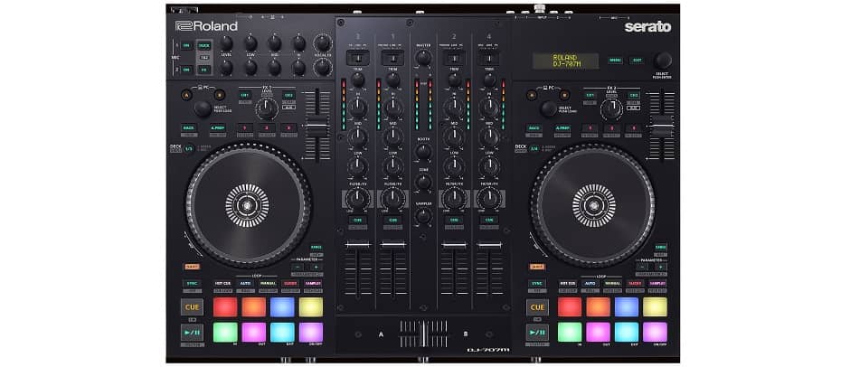Click the A.PREP button on left deck
Image resolution: width=850 pixels, height=367 pixels.
point(218,128)
